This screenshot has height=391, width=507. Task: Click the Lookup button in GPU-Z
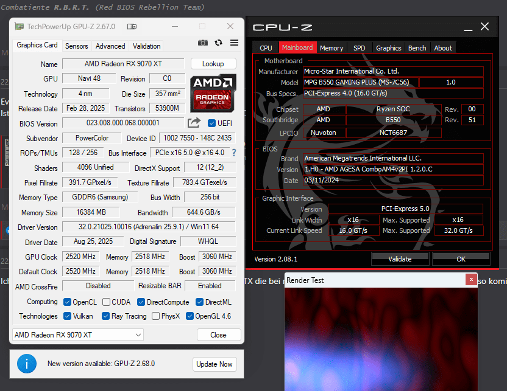tap(213, 64)
